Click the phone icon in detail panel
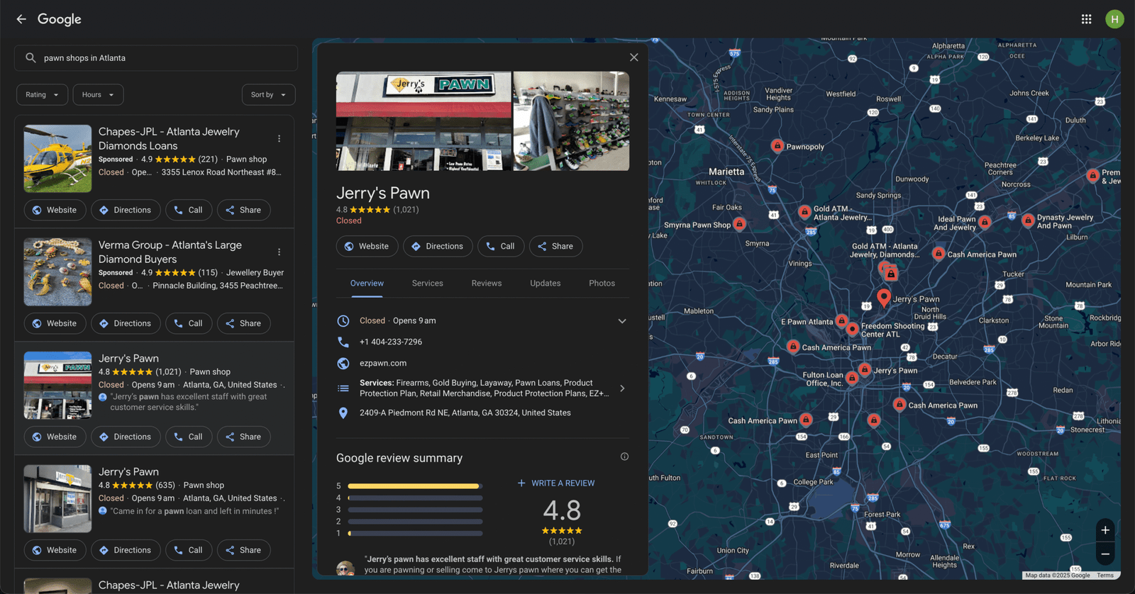The image size is (1135, 594). pos(343,342)
